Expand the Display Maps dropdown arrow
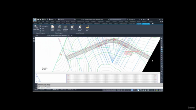 tap(55, 30)
